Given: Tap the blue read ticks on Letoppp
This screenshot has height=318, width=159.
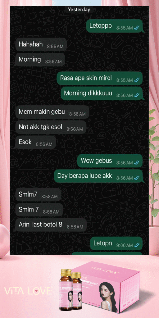Looking at the screenshot, I should click(x=137, y=28).
